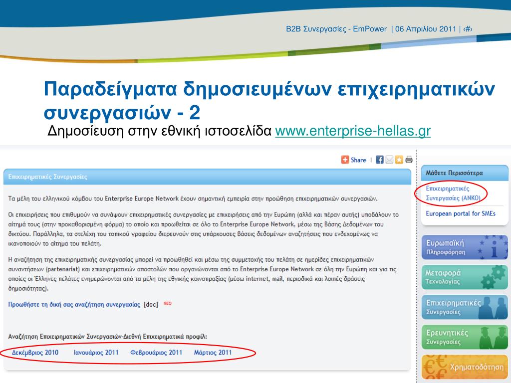The height and width of the screenshot is (383, 511).
Task: Click the header text B2B Συνεργασίες - EmPower
Action: [x=336, y=29]
